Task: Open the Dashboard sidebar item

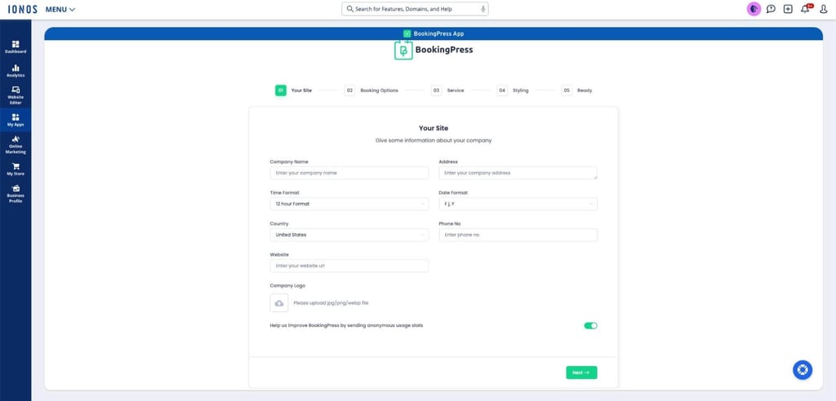Action: coord(16,46)
